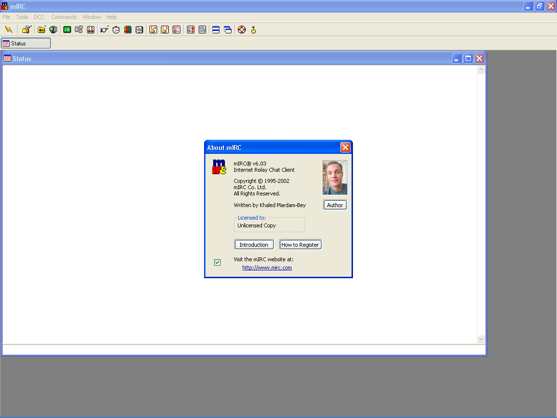The image size is (557, 418).
Task: Open the http://www.mirc.com link
Action: [x=267, y=268]
